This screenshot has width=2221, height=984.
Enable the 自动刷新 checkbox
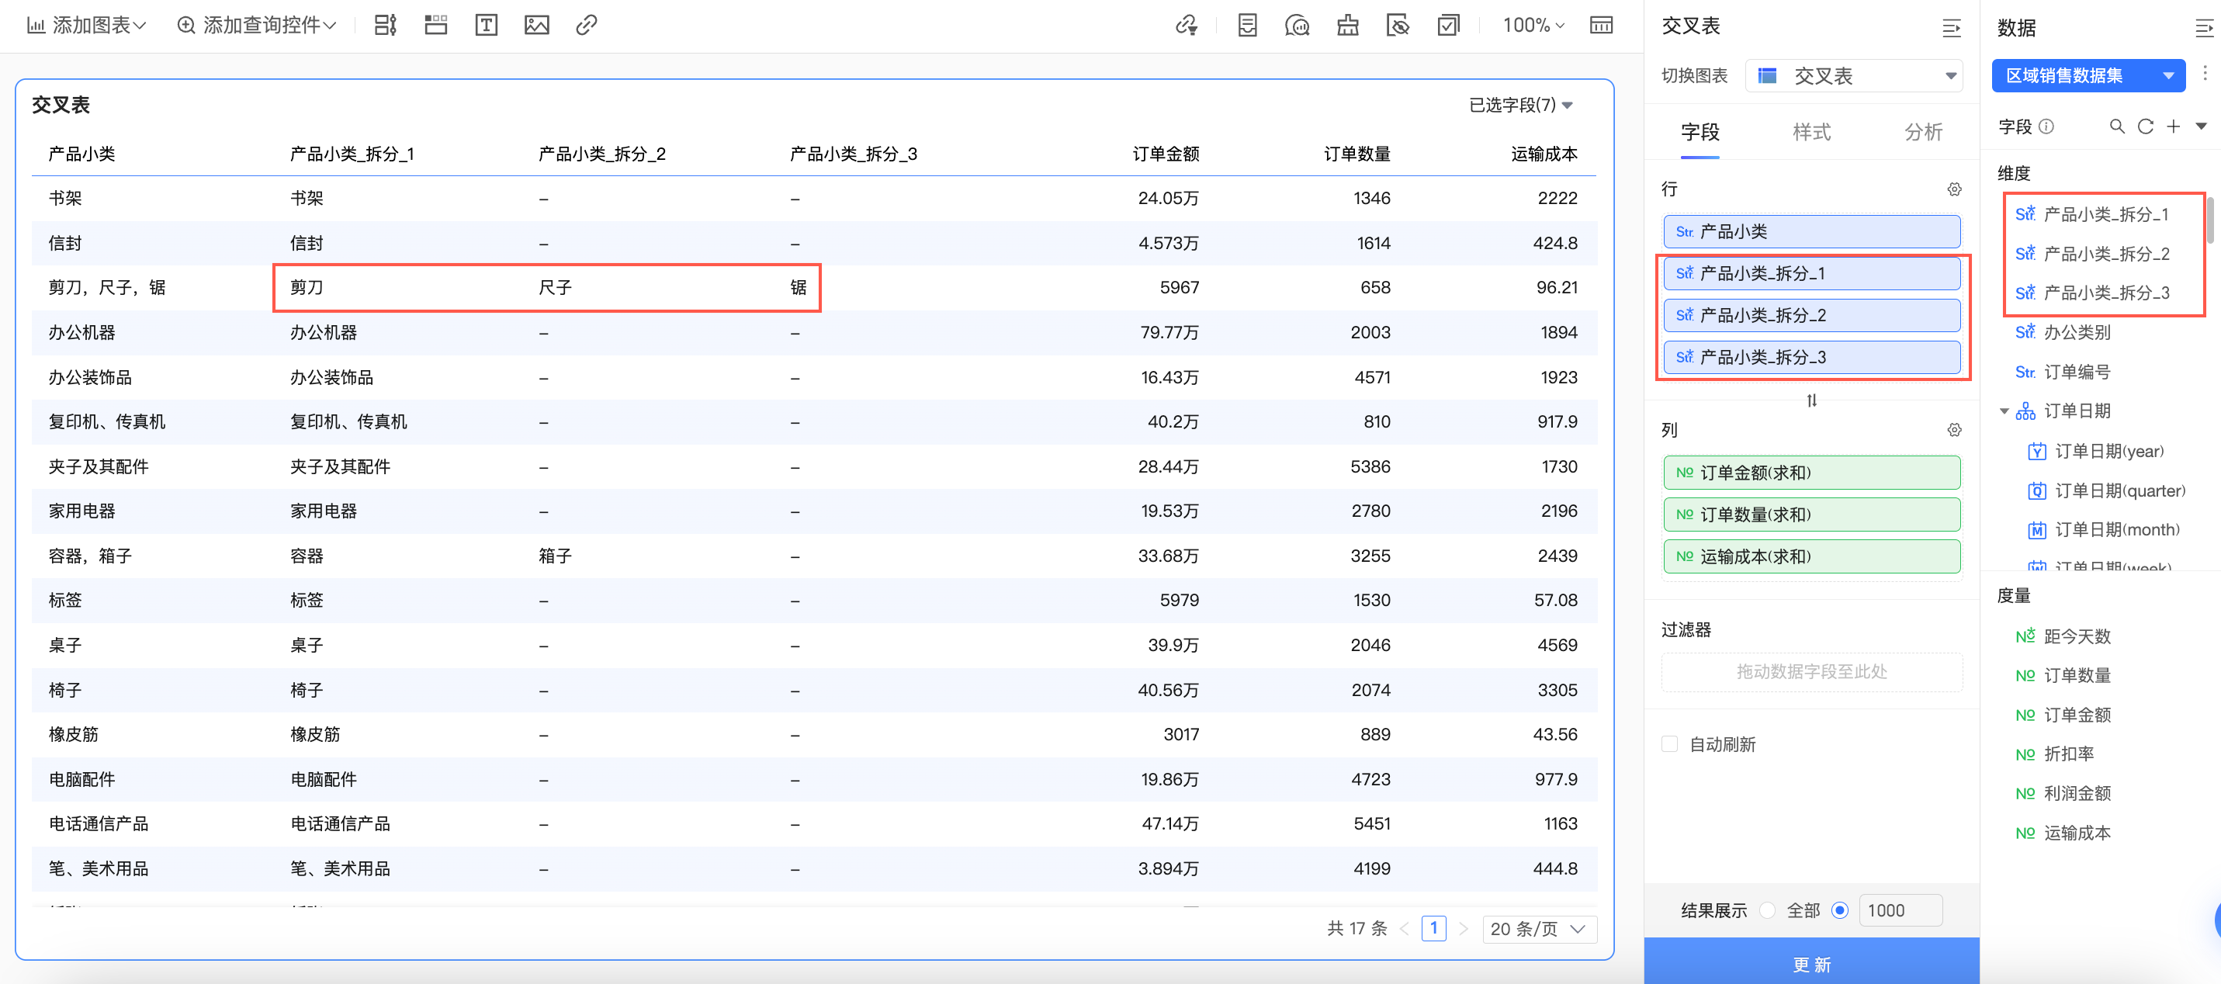coord(1670,744)
